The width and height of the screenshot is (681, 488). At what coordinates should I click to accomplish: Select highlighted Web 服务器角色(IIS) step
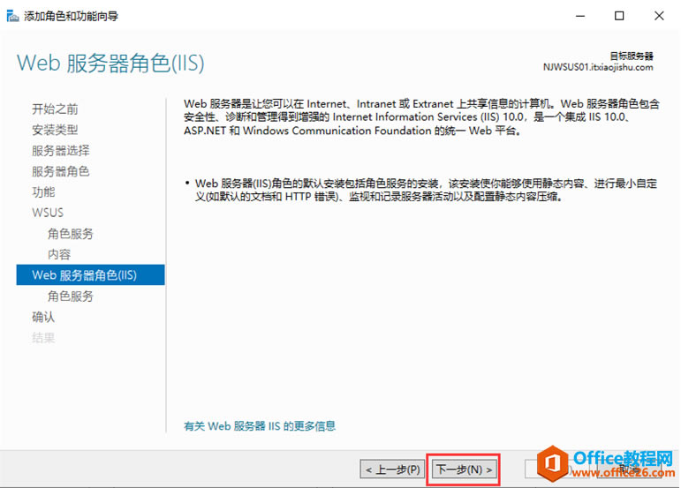tap(90, 275)
